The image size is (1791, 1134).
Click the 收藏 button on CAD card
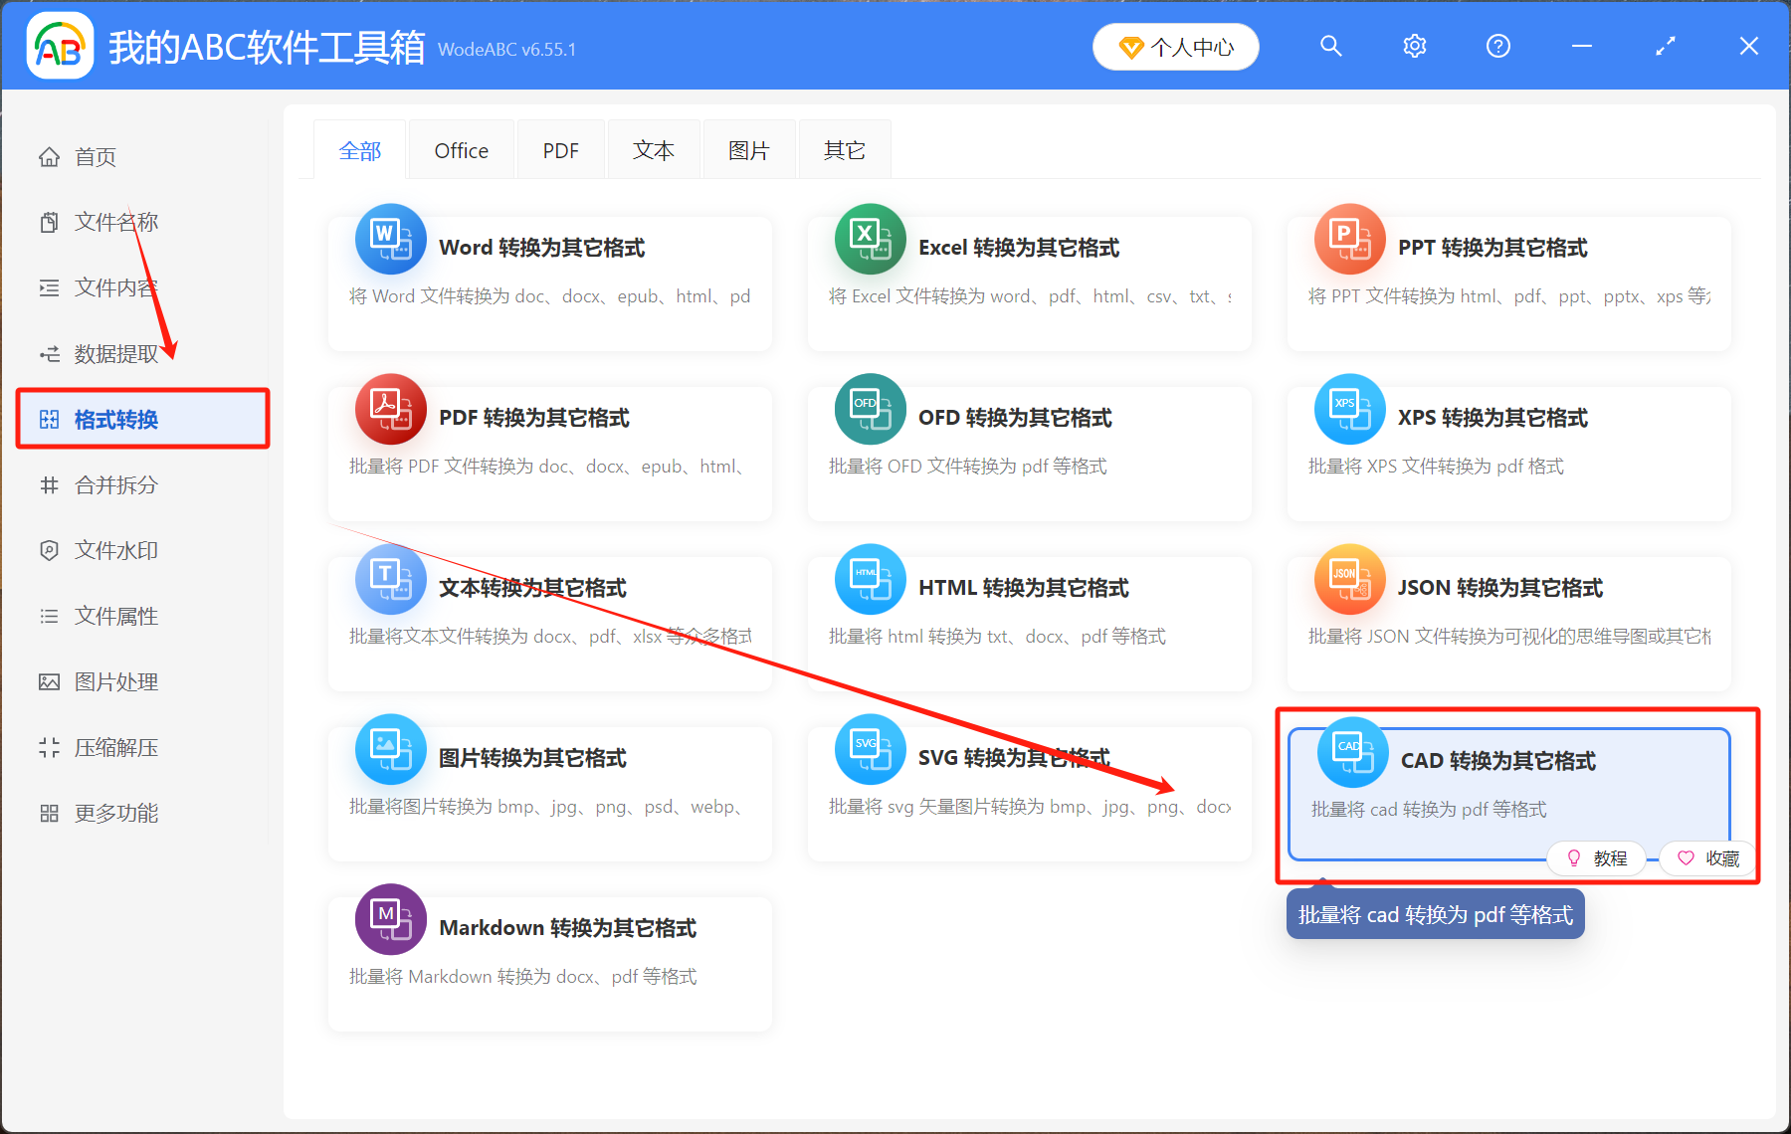click(1707, 858)
